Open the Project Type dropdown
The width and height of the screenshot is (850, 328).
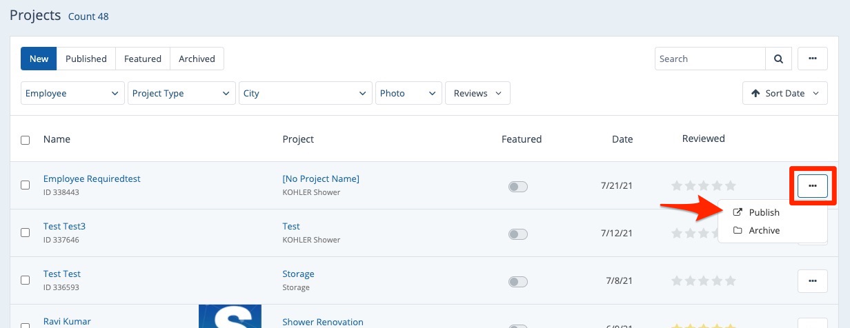point(181,94)
